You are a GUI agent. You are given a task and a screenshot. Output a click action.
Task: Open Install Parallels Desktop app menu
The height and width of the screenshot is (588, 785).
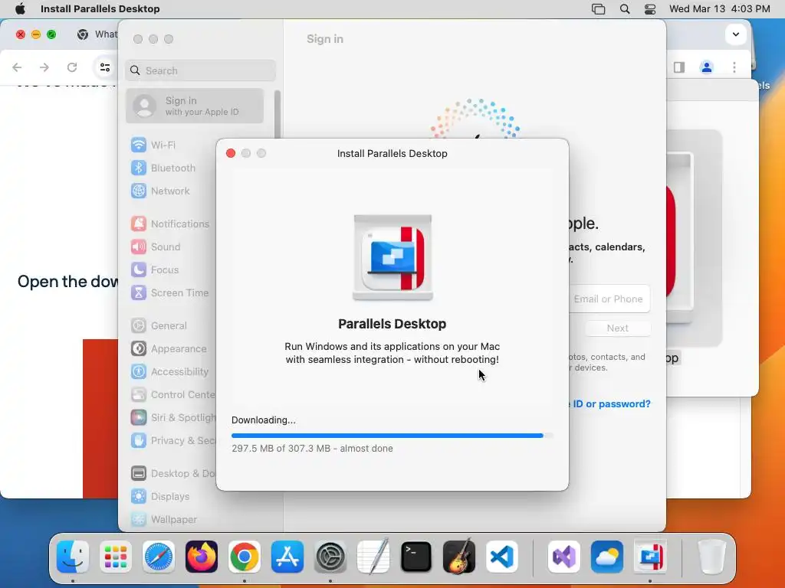point(100,9)
